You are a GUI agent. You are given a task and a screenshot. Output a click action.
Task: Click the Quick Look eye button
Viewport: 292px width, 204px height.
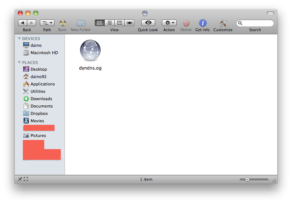coord(148,23)
